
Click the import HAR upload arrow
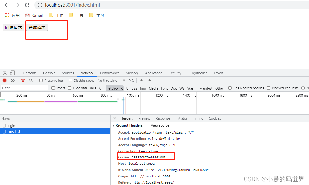[141, 81]
